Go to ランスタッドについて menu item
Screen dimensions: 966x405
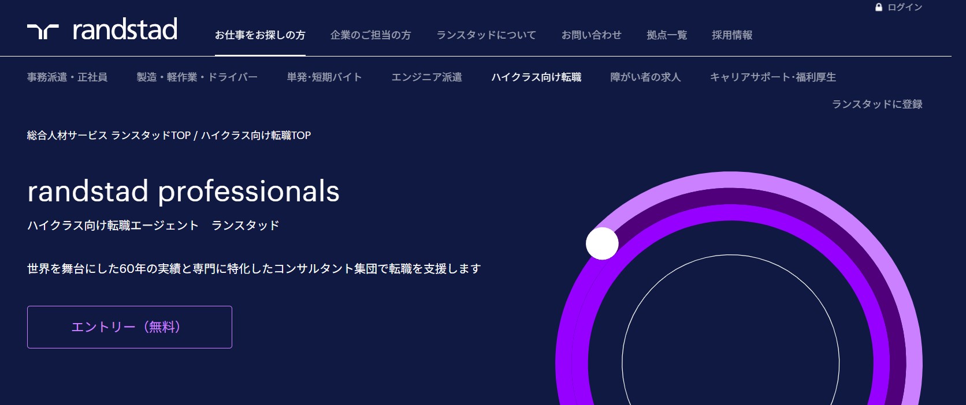click(486, 35)
